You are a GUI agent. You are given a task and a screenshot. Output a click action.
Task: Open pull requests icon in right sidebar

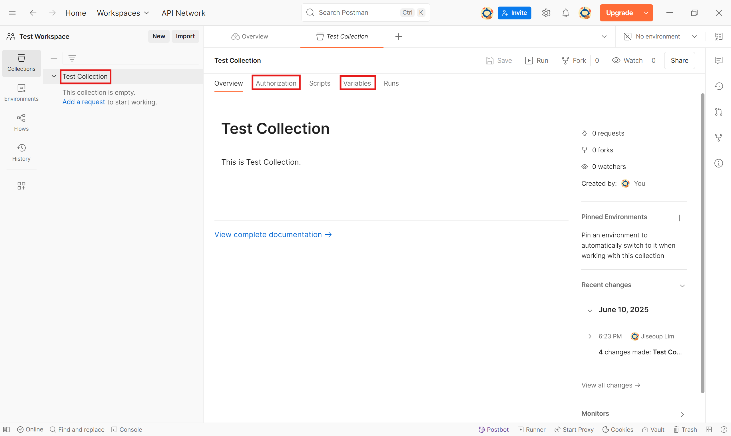click(718, 112)
